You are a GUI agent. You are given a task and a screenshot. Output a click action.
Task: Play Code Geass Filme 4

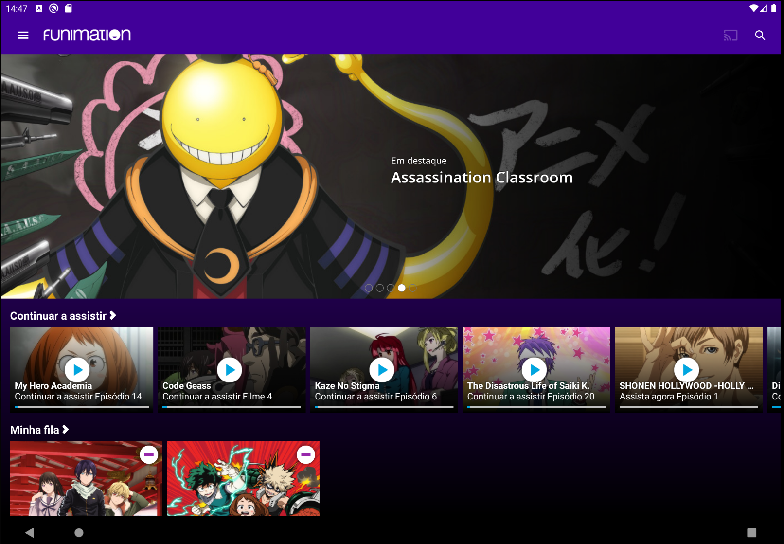point(230,370)
